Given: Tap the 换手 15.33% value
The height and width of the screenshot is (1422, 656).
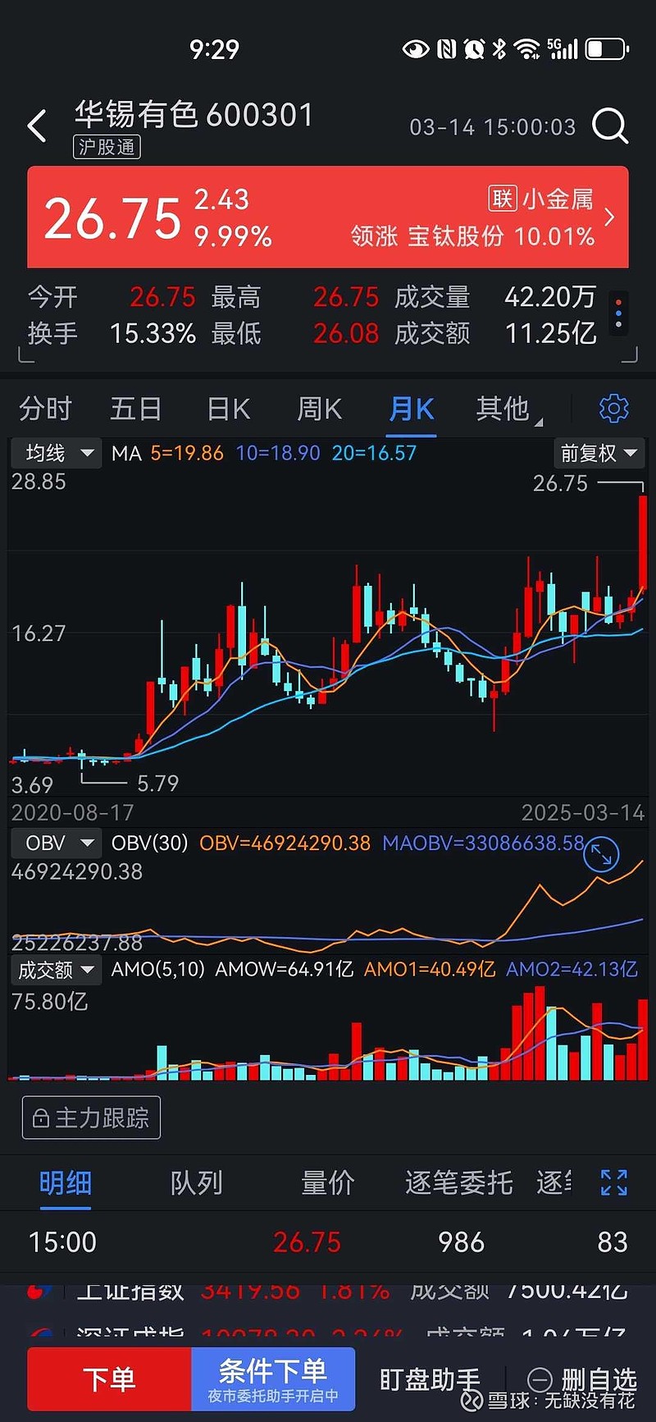Looking at the screenshot, I should pos(153,333).
